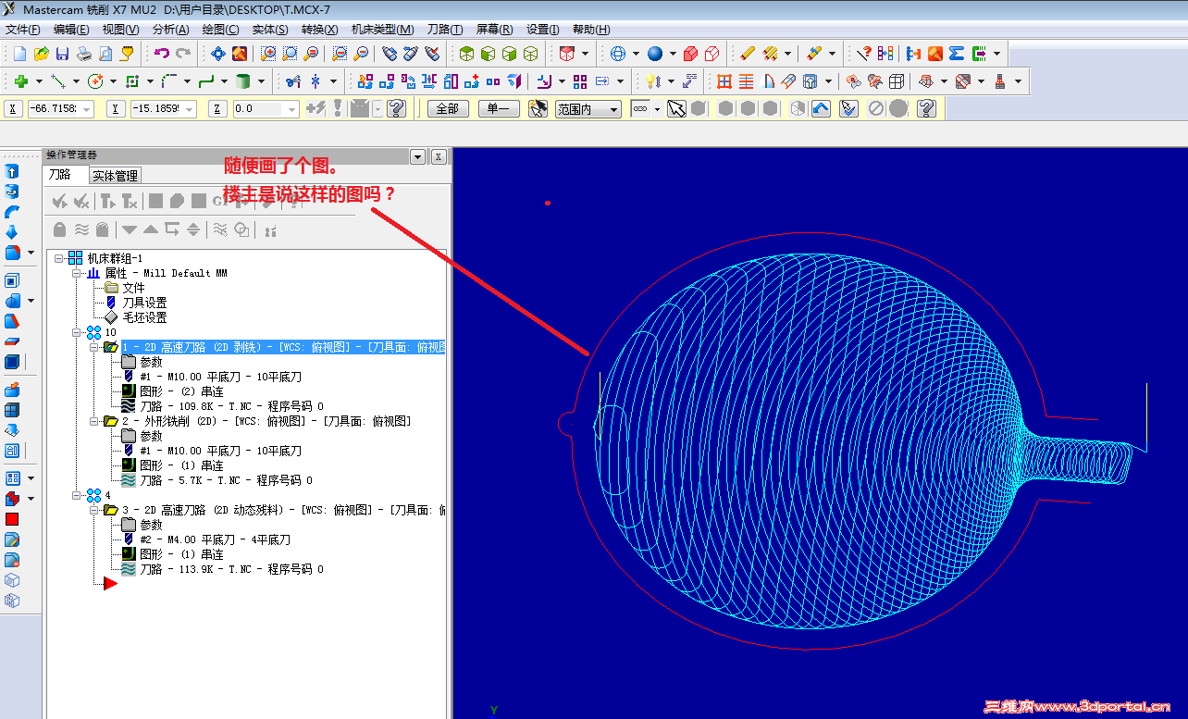This screenshot has height=719, width=1188.
Task: Click the Isometric view cube icon
Action: [467, 54]
